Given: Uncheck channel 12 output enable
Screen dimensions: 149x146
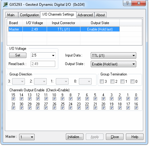Looking at the screenshot, I should (38, 99).
